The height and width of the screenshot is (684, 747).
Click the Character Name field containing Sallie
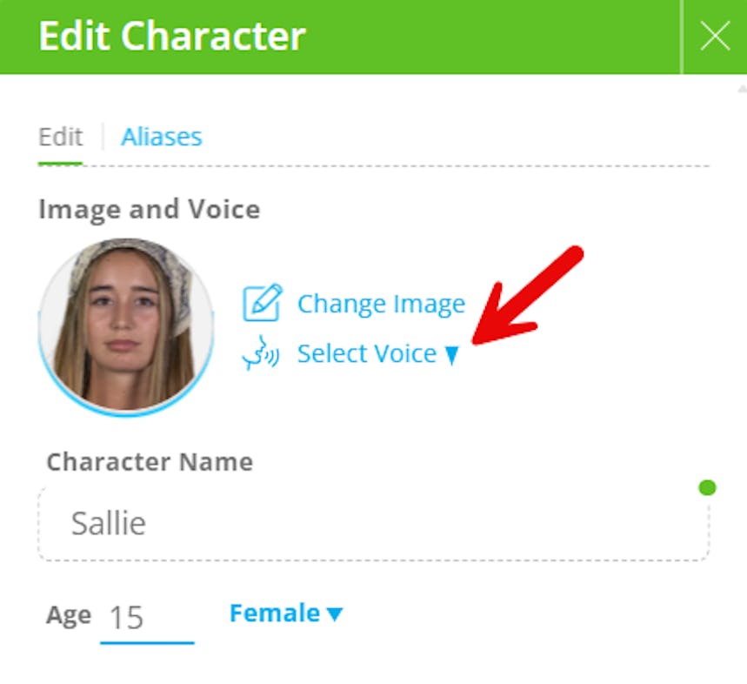372,523
